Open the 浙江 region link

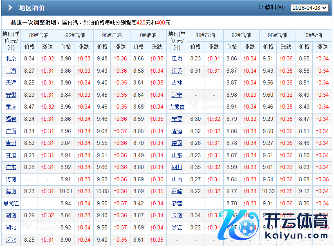177,227
